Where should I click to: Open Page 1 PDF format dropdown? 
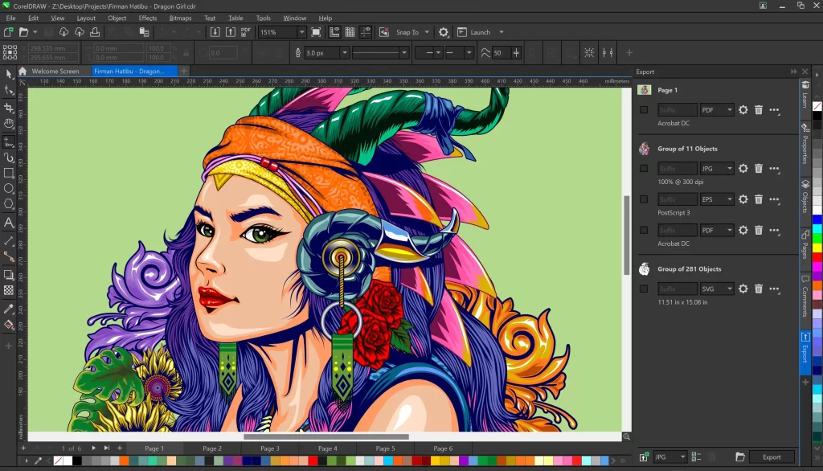[x=716, y=110]
